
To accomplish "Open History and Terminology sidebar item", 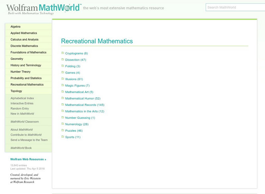I will coord(28,65).
